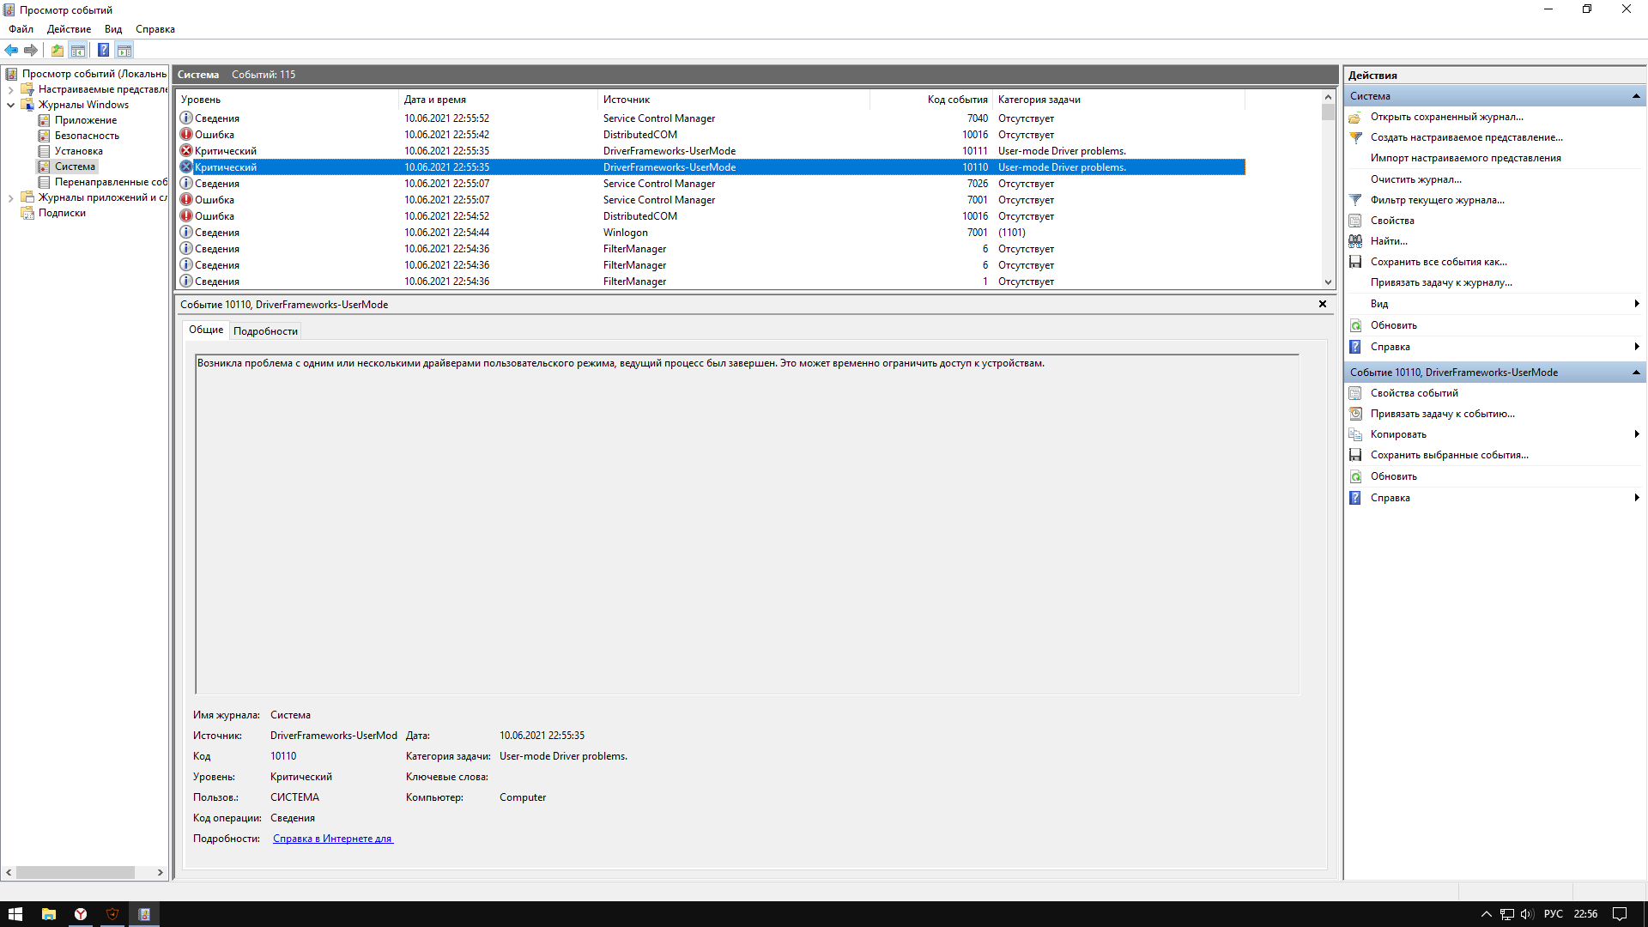This screenshot has height=927, width=1648.
Task: Click the Create custom view funnel icon
Action: (x=1355, y=137)
